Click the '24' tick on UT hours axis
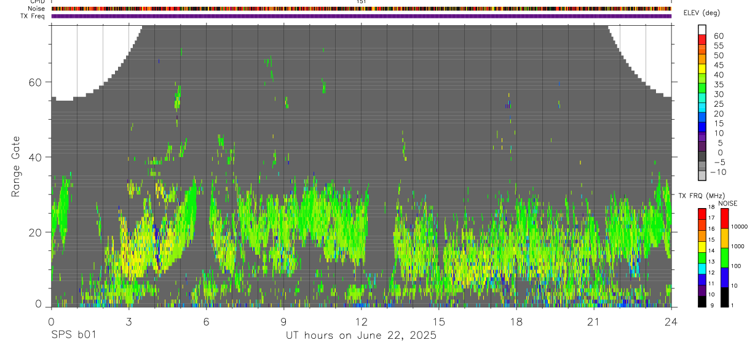755x348 pixels. (671, 321)
